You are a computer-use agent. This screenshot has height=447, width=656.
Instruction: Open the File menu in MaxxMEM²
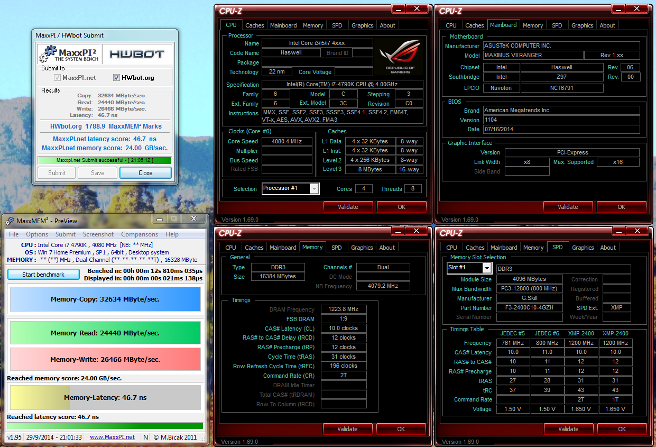pyautogui.click(x=14, y=234)
